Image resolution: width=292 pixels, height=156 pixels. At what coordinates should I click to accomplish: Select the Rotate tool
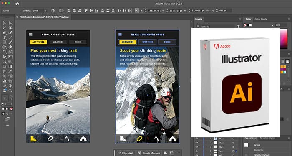pos(4,52)
